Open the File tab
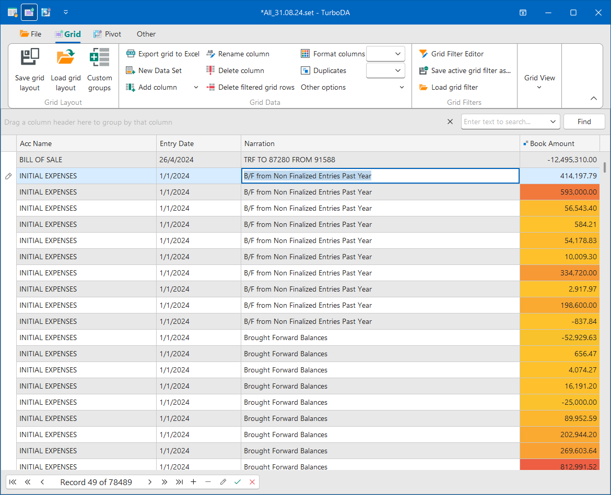The image size is (611, 495). coord(31,34)
